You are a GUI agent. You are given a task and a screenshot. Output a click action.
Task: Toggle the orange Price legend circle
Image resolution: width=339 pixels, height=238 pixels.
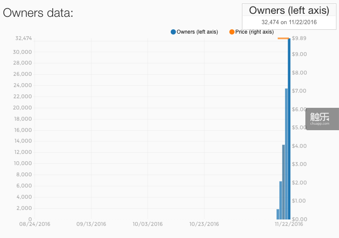click(232, 32)
